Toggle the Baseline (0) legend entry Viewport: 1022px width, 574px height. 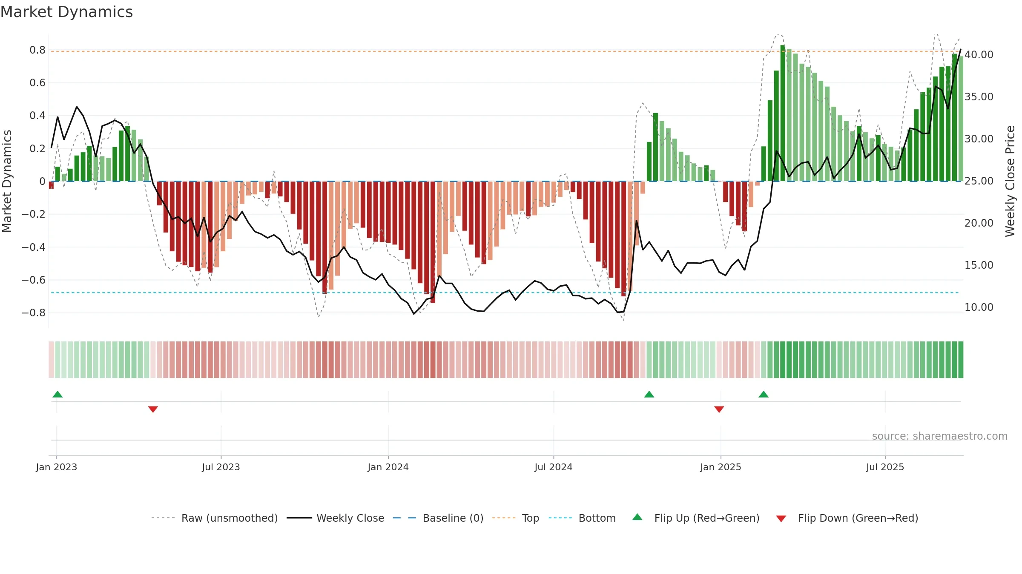438,518
